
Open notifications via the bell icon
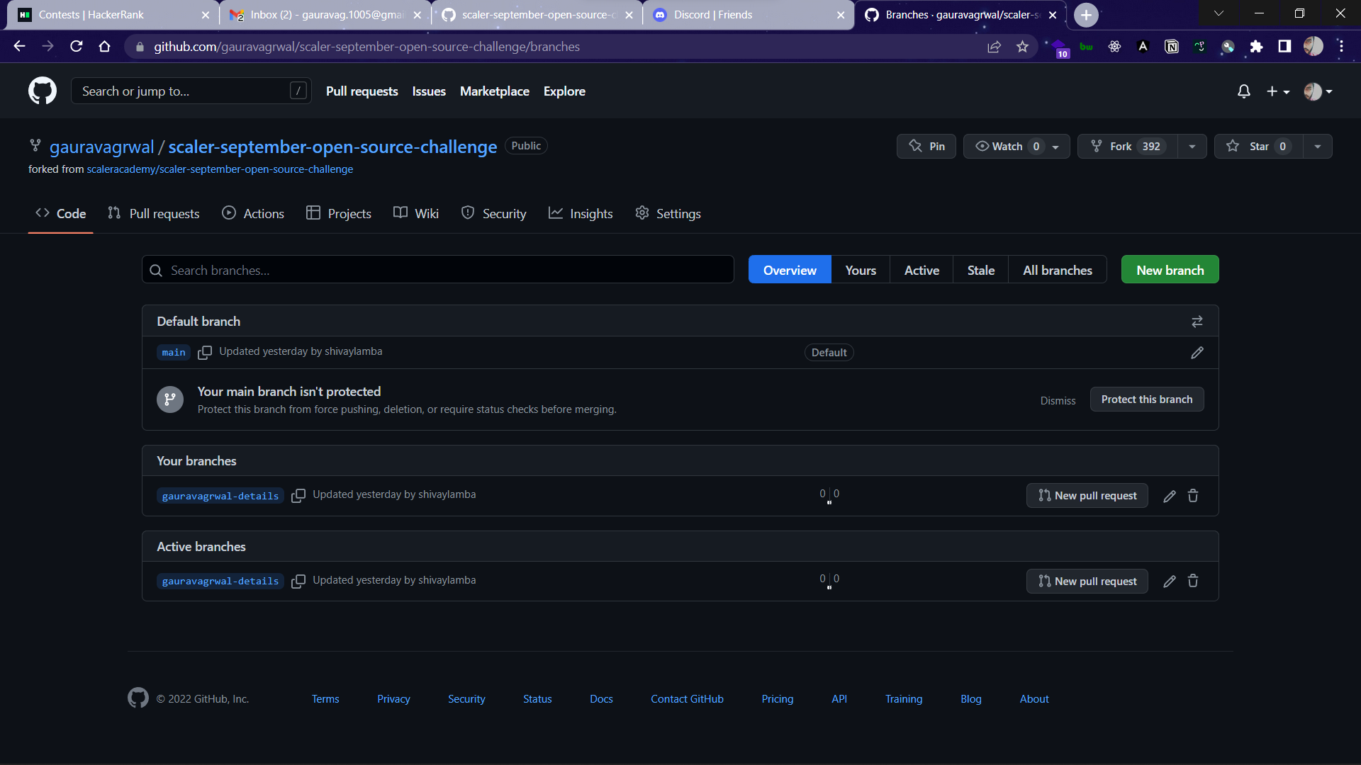(x=1244, y=91)
